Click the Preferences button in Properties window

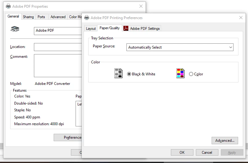[x=68, y=137]
